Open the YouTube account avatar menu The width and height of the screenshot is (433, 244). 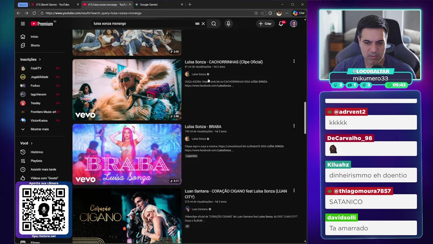pos(294,24)
